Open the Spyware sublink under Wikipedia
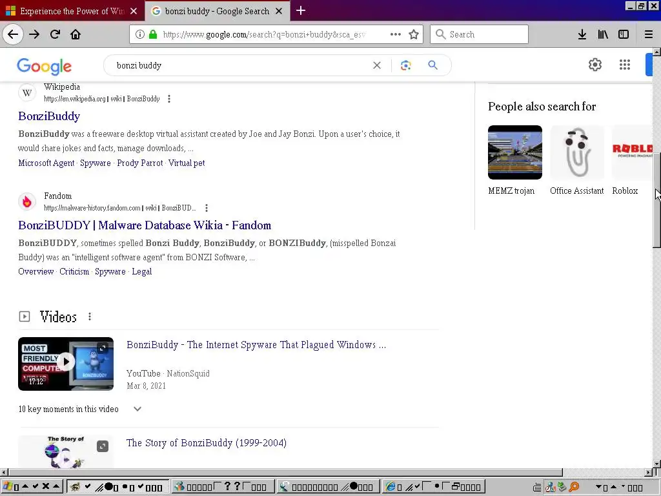This screenshot has height=496, width=661. [x=96, y=163]
